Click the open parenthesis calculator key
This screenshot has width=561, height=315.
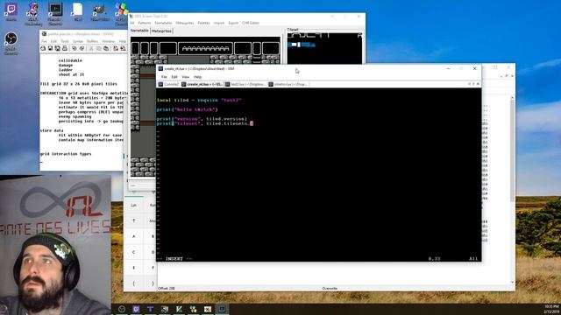pyautogui.click(x=133, y=283)
